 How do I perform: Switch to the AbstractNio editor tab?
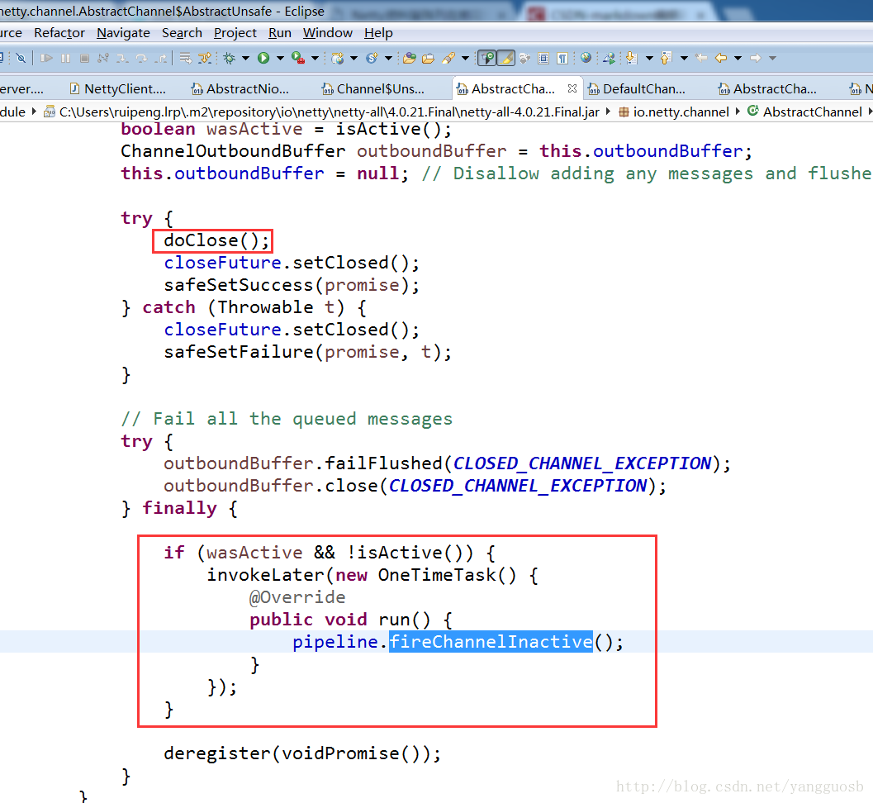[x=240, y=88]
